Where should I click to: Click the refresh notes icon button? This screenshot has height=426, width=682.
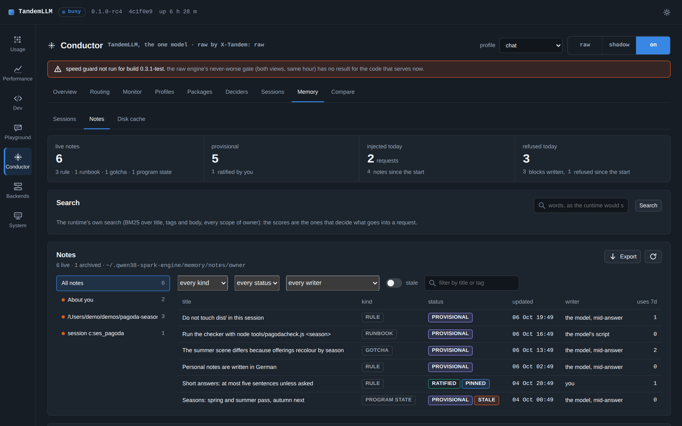click(x=653, y=257)
